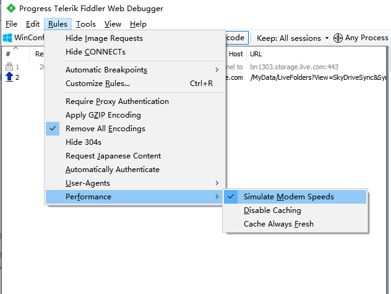Choose Customize Rules... entry

pyautogui.click(x=135, y=84)
